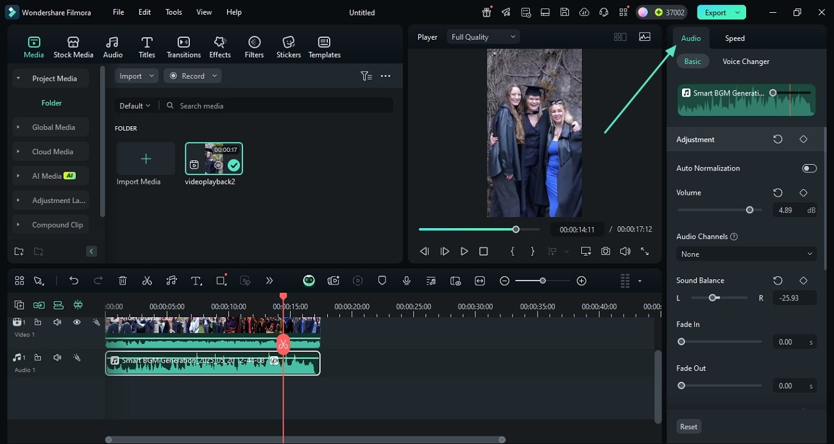Screen dimensions: 834x444
Task: Open the gift box icon in title bar
Action: 487,12
